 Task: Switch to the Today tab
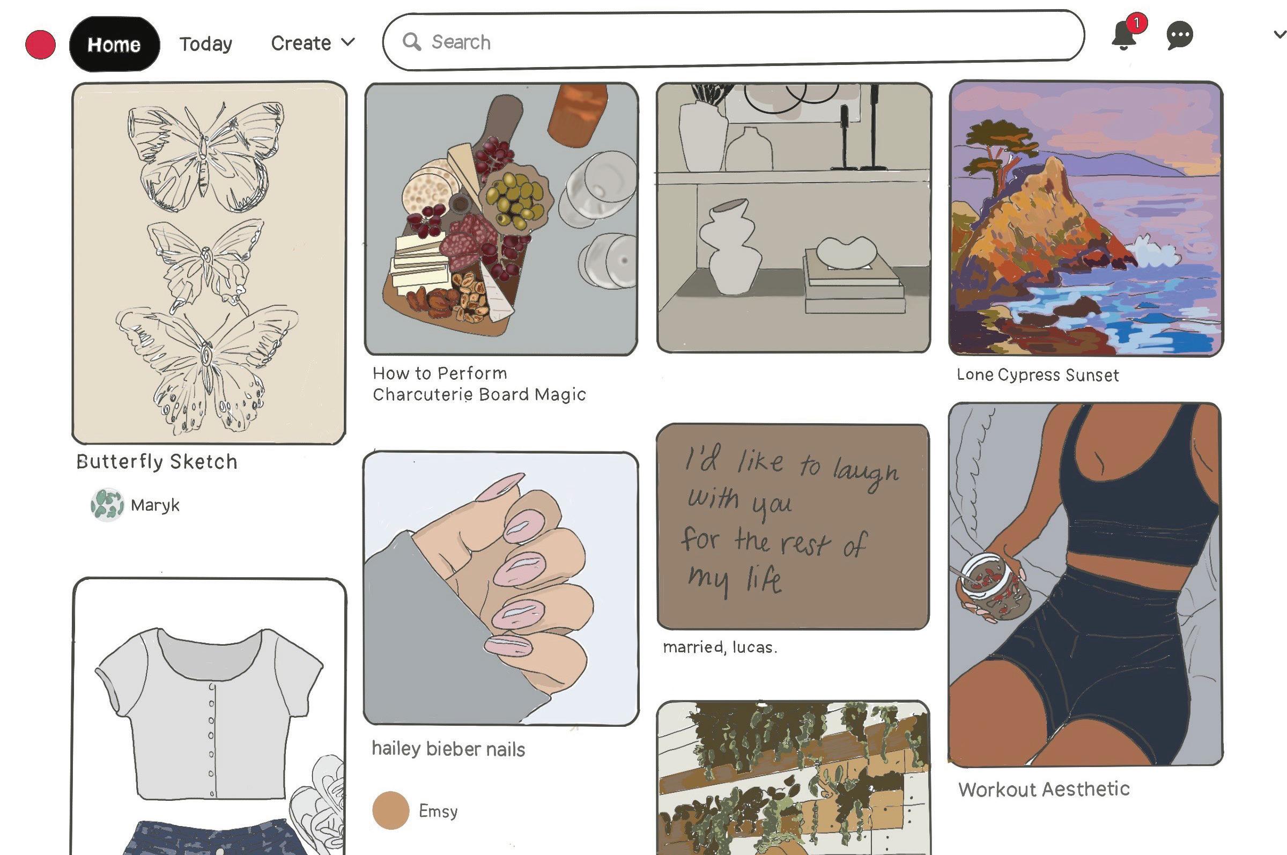click(206, 43)
